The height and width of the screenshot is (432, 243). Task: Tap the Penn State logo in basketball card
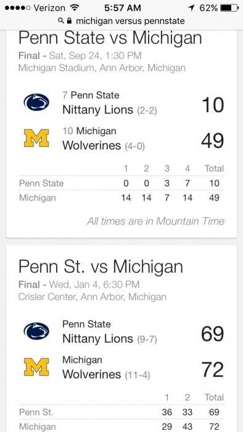pos(36,331)
